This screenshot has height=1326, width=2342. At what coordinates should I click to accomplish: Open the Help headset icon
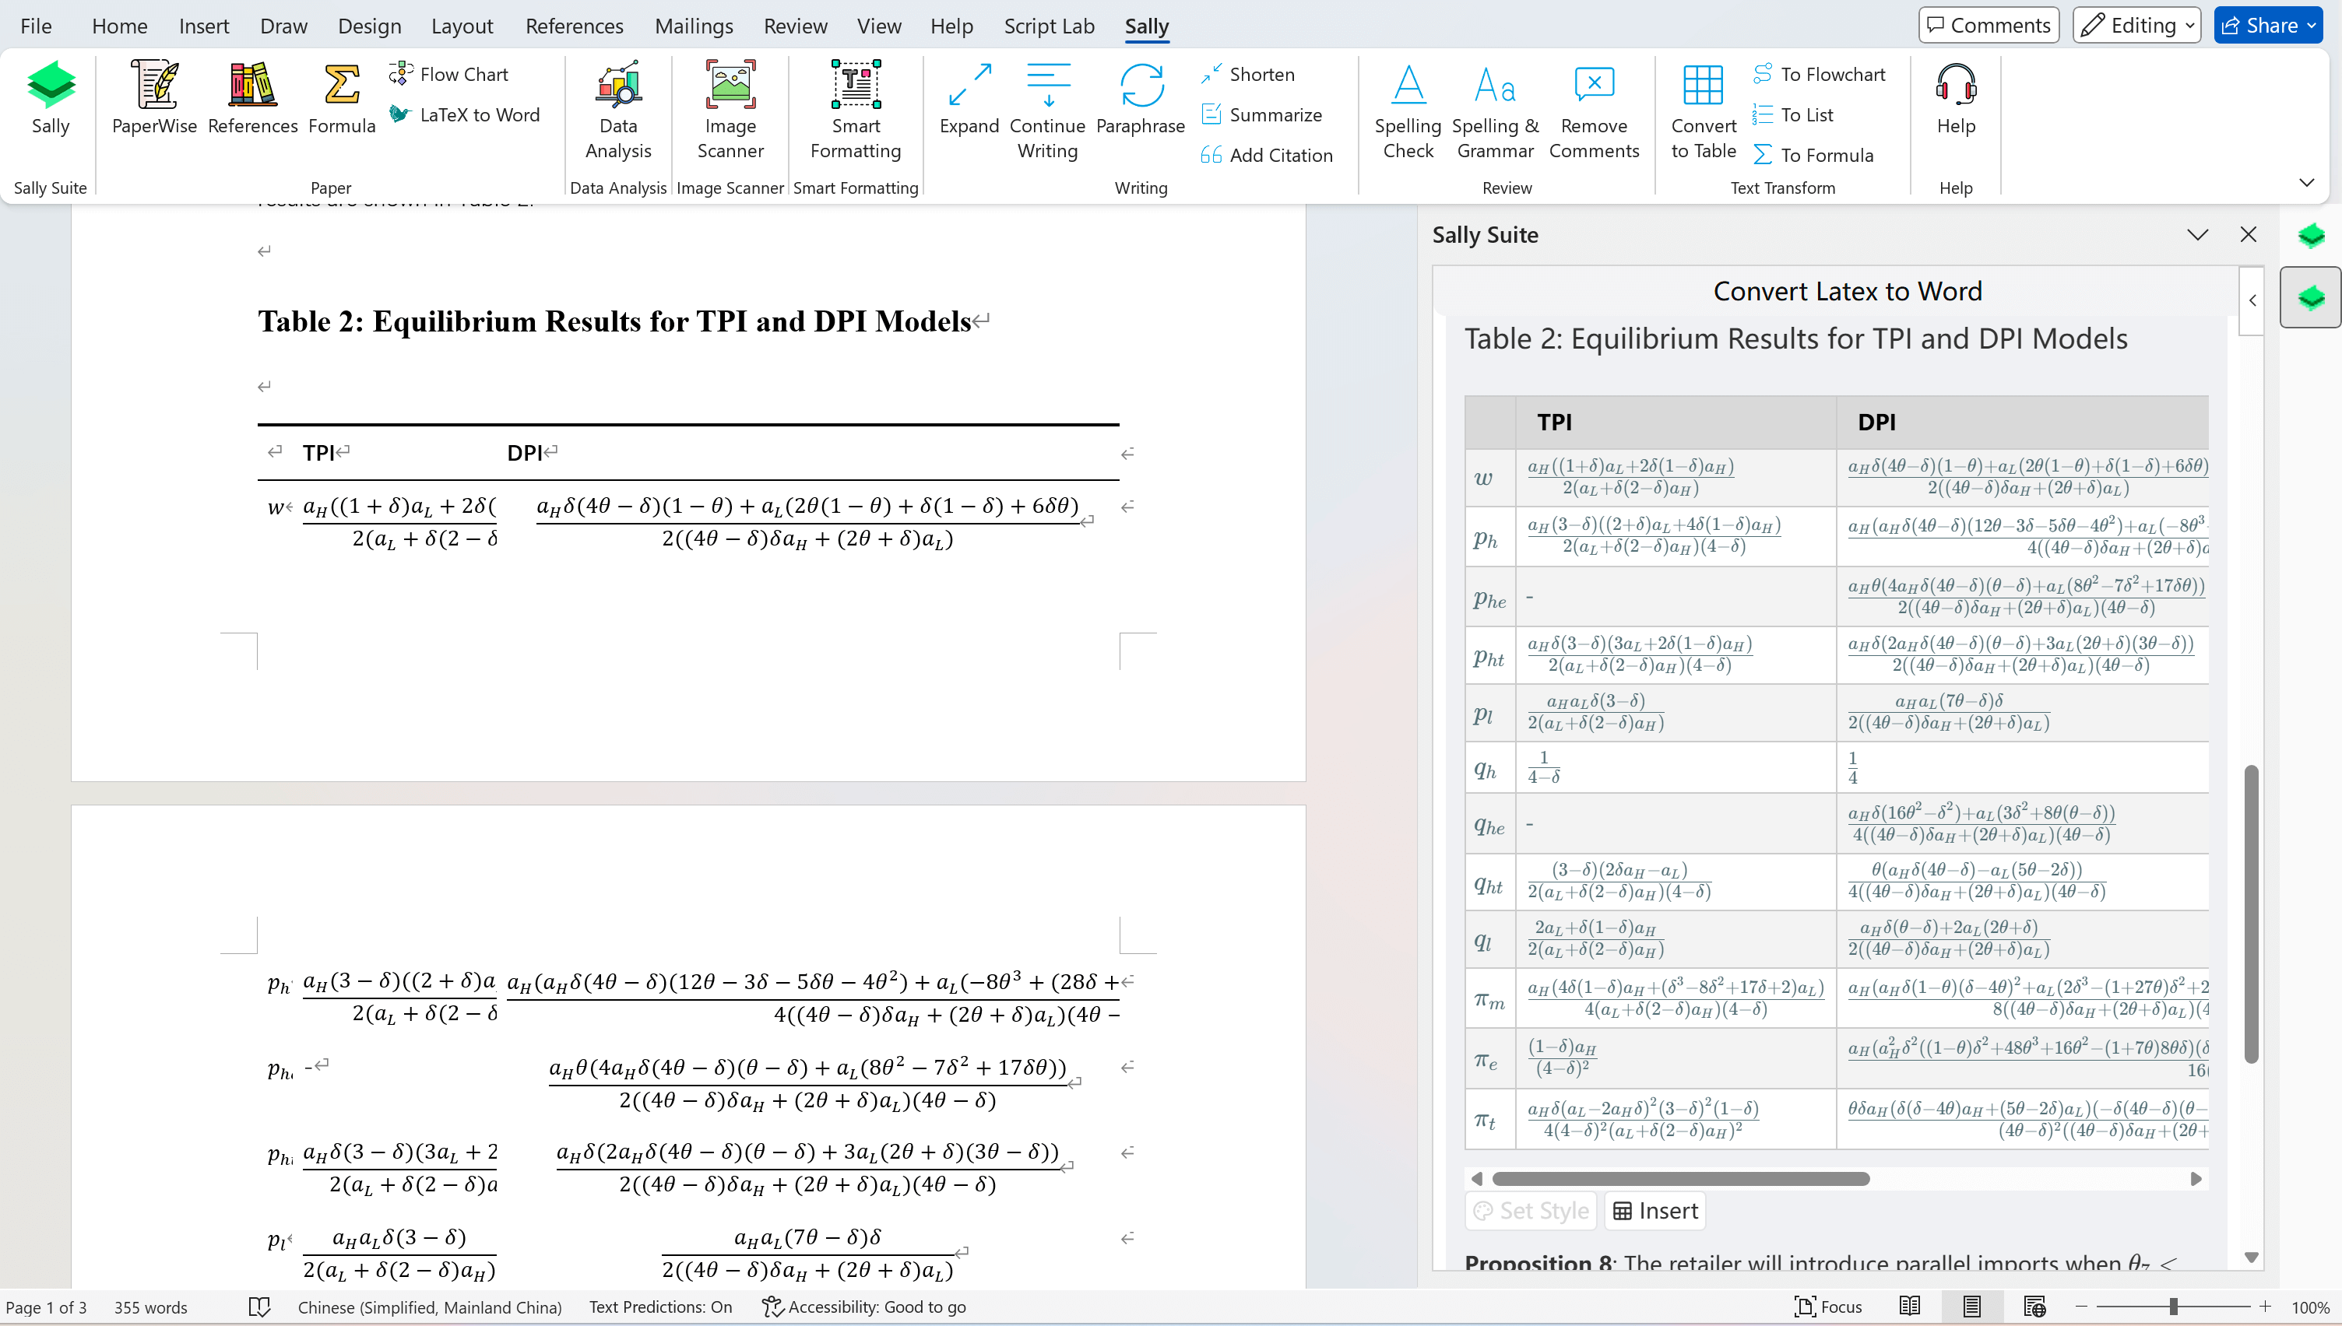tap(1955, 98)
